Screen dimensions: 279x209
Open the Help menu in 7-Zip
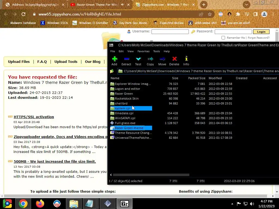tap(167, 51)
